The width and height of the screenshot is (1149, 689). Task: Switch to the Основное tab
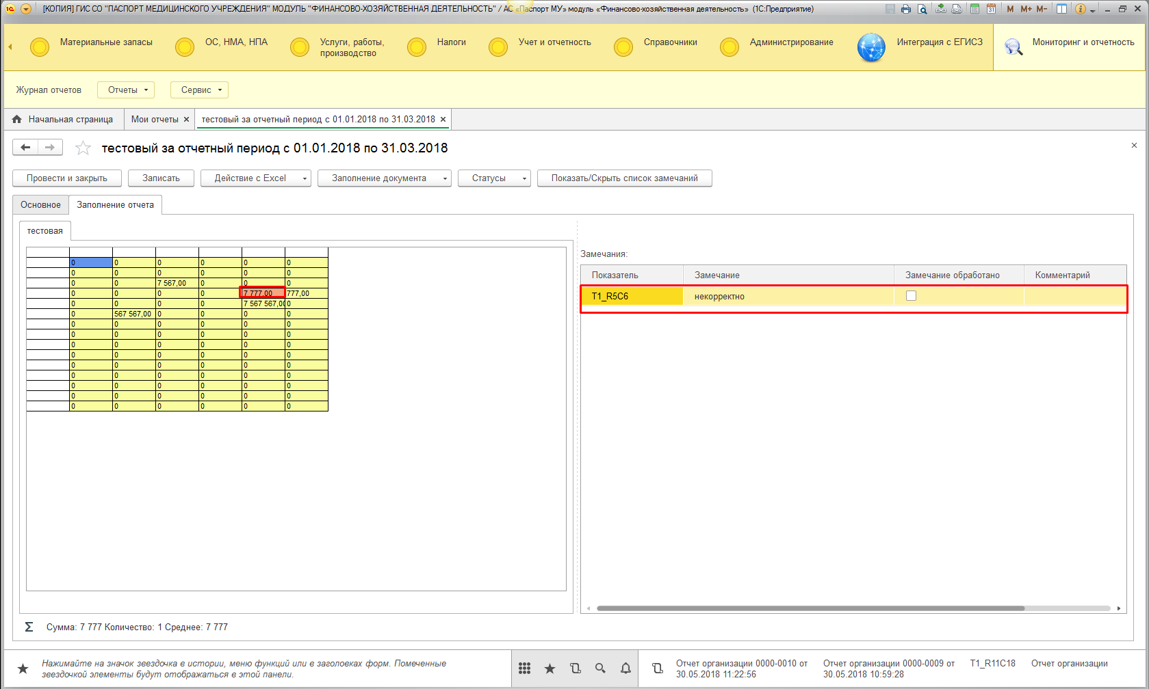(40, 205)
